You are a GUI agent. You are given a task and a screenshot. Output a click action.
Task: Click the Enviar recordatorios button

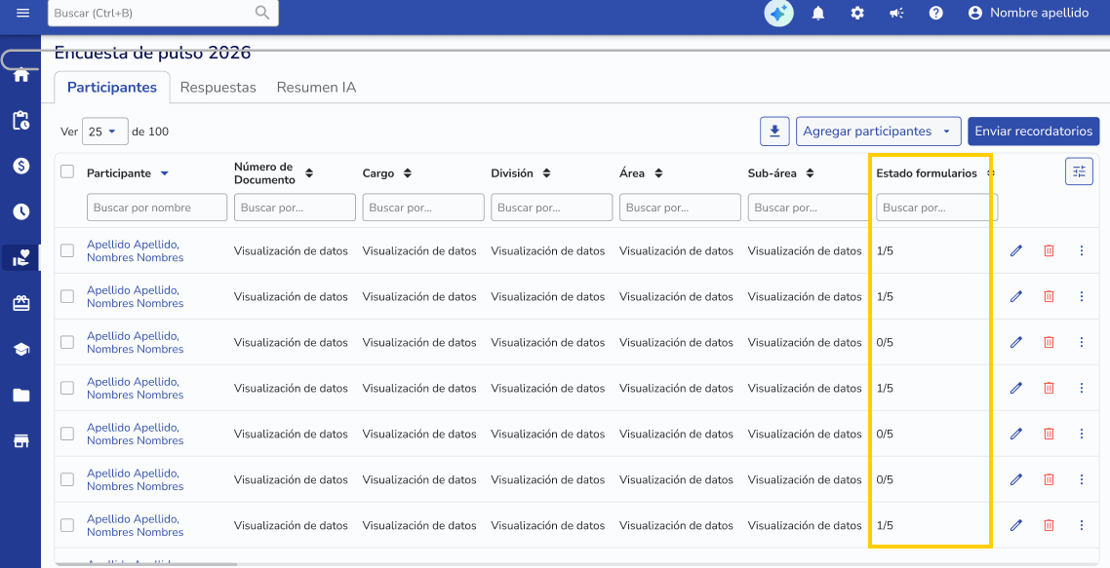click(x=1033, y=132)
